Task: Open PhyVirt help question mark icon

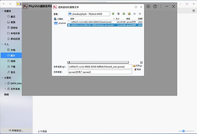Action: point(155,6)
